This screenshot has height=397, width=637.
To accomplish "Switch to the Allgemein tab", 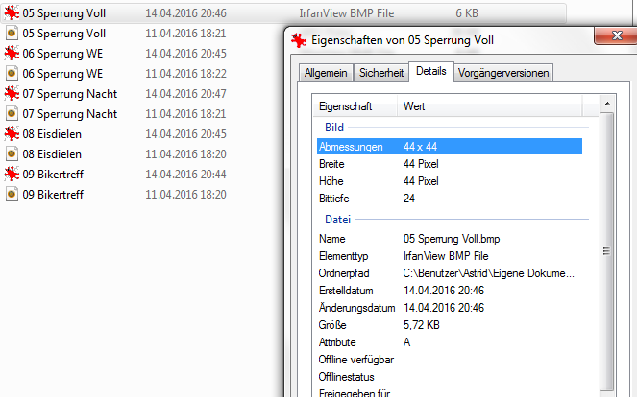I will coord(324,73).
